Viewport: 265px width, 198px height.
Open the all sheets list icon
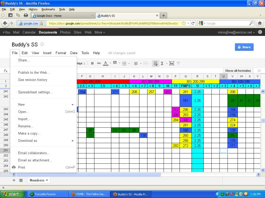(21, 180)
